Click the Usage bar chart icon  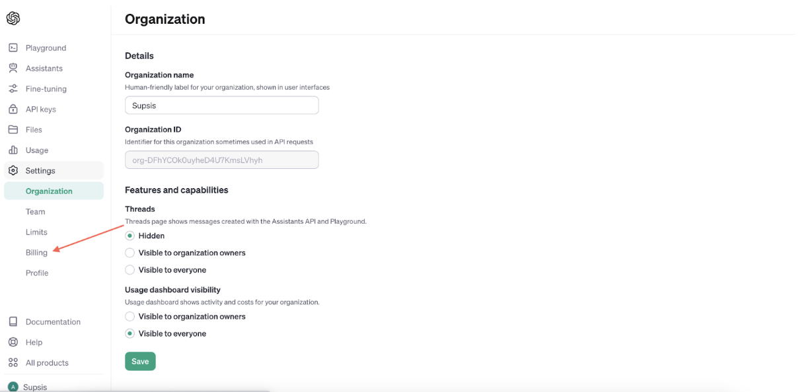click(x=13, y=150)
